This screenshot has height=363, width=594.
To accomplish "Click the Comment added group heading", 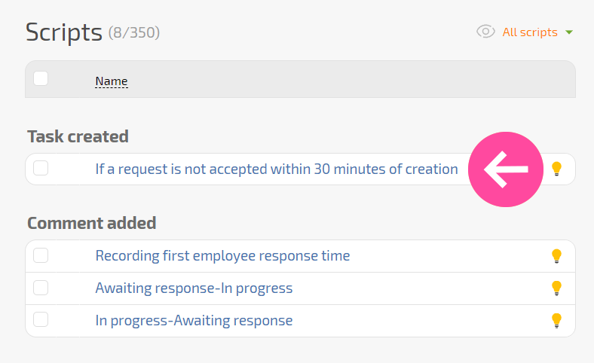I will pos(92,223).
